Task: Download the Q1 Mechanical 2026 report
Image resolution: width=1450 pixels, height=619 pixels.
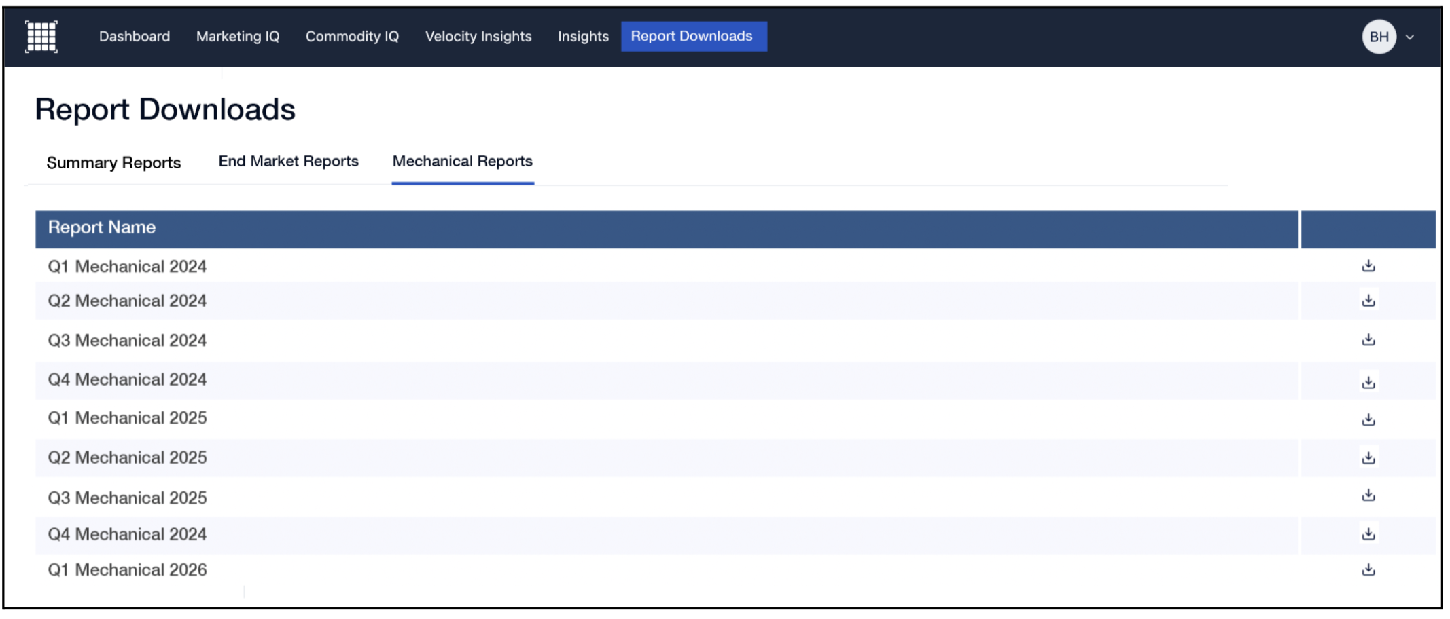Action: tap(1368, 570)
